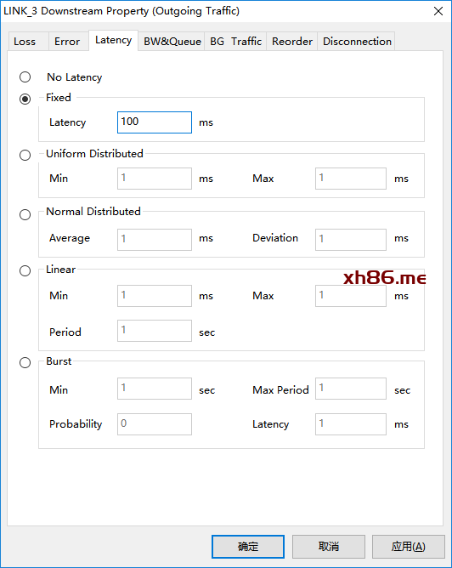Click the Uniform Distributed Min field
The height and width of the screenshot is (568, 452).
(x=155, y=179)
